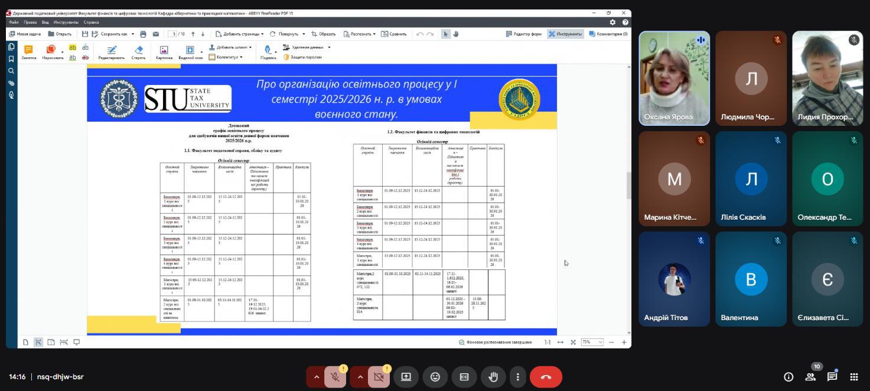Screen dimensions: 870x391
Task: Expand the Добавить страницы dropdown
Action: point(237,34)
